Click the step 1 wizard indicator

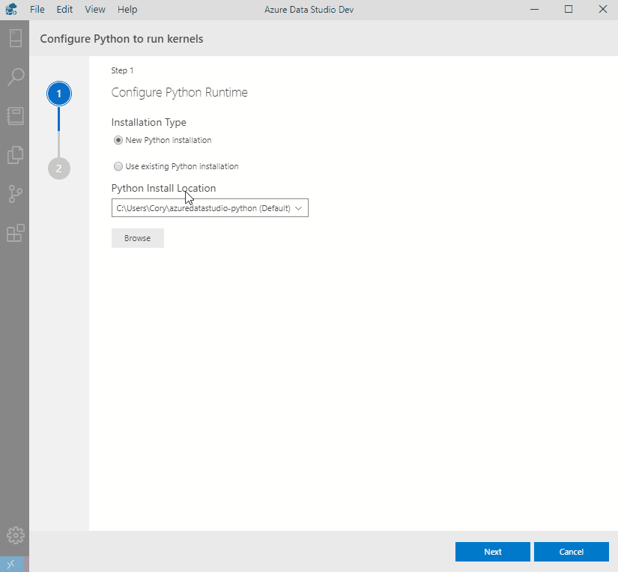(x=58, y=94)
